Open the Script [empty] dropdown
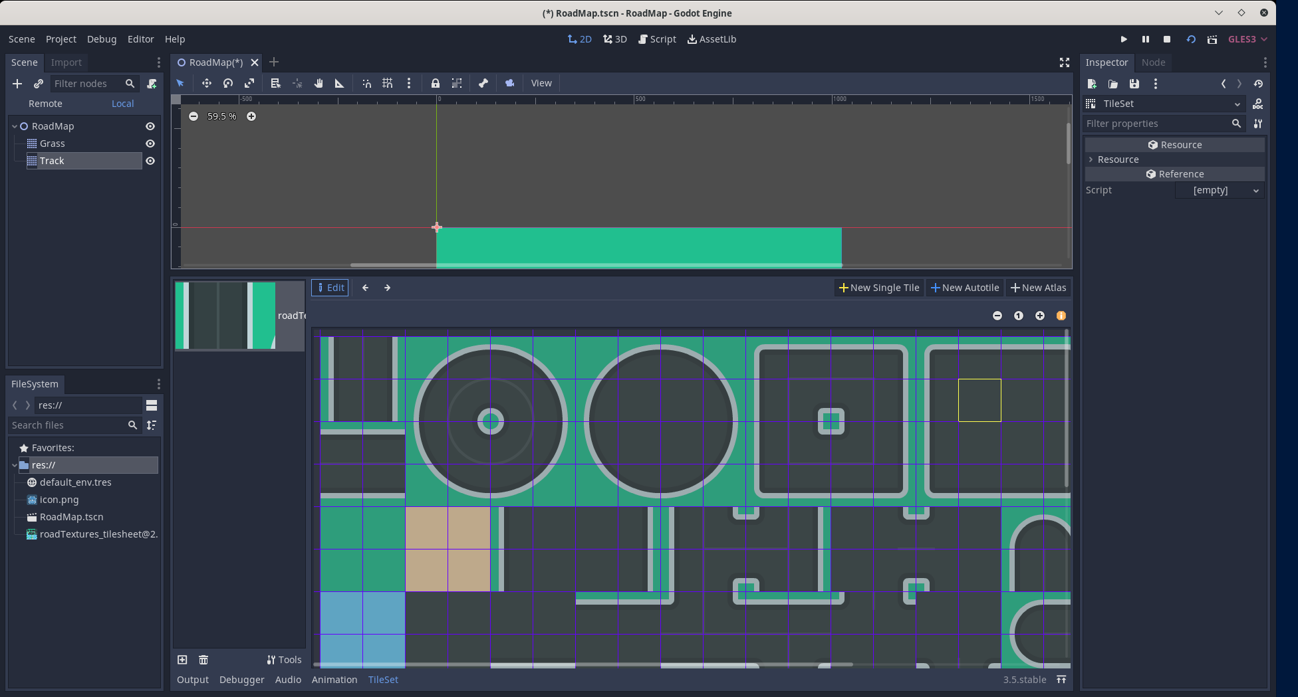Viewport: 1298px width, 697px height. pos(1219,191)
